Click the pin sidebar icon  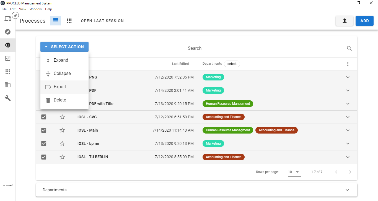pos(15,15)
